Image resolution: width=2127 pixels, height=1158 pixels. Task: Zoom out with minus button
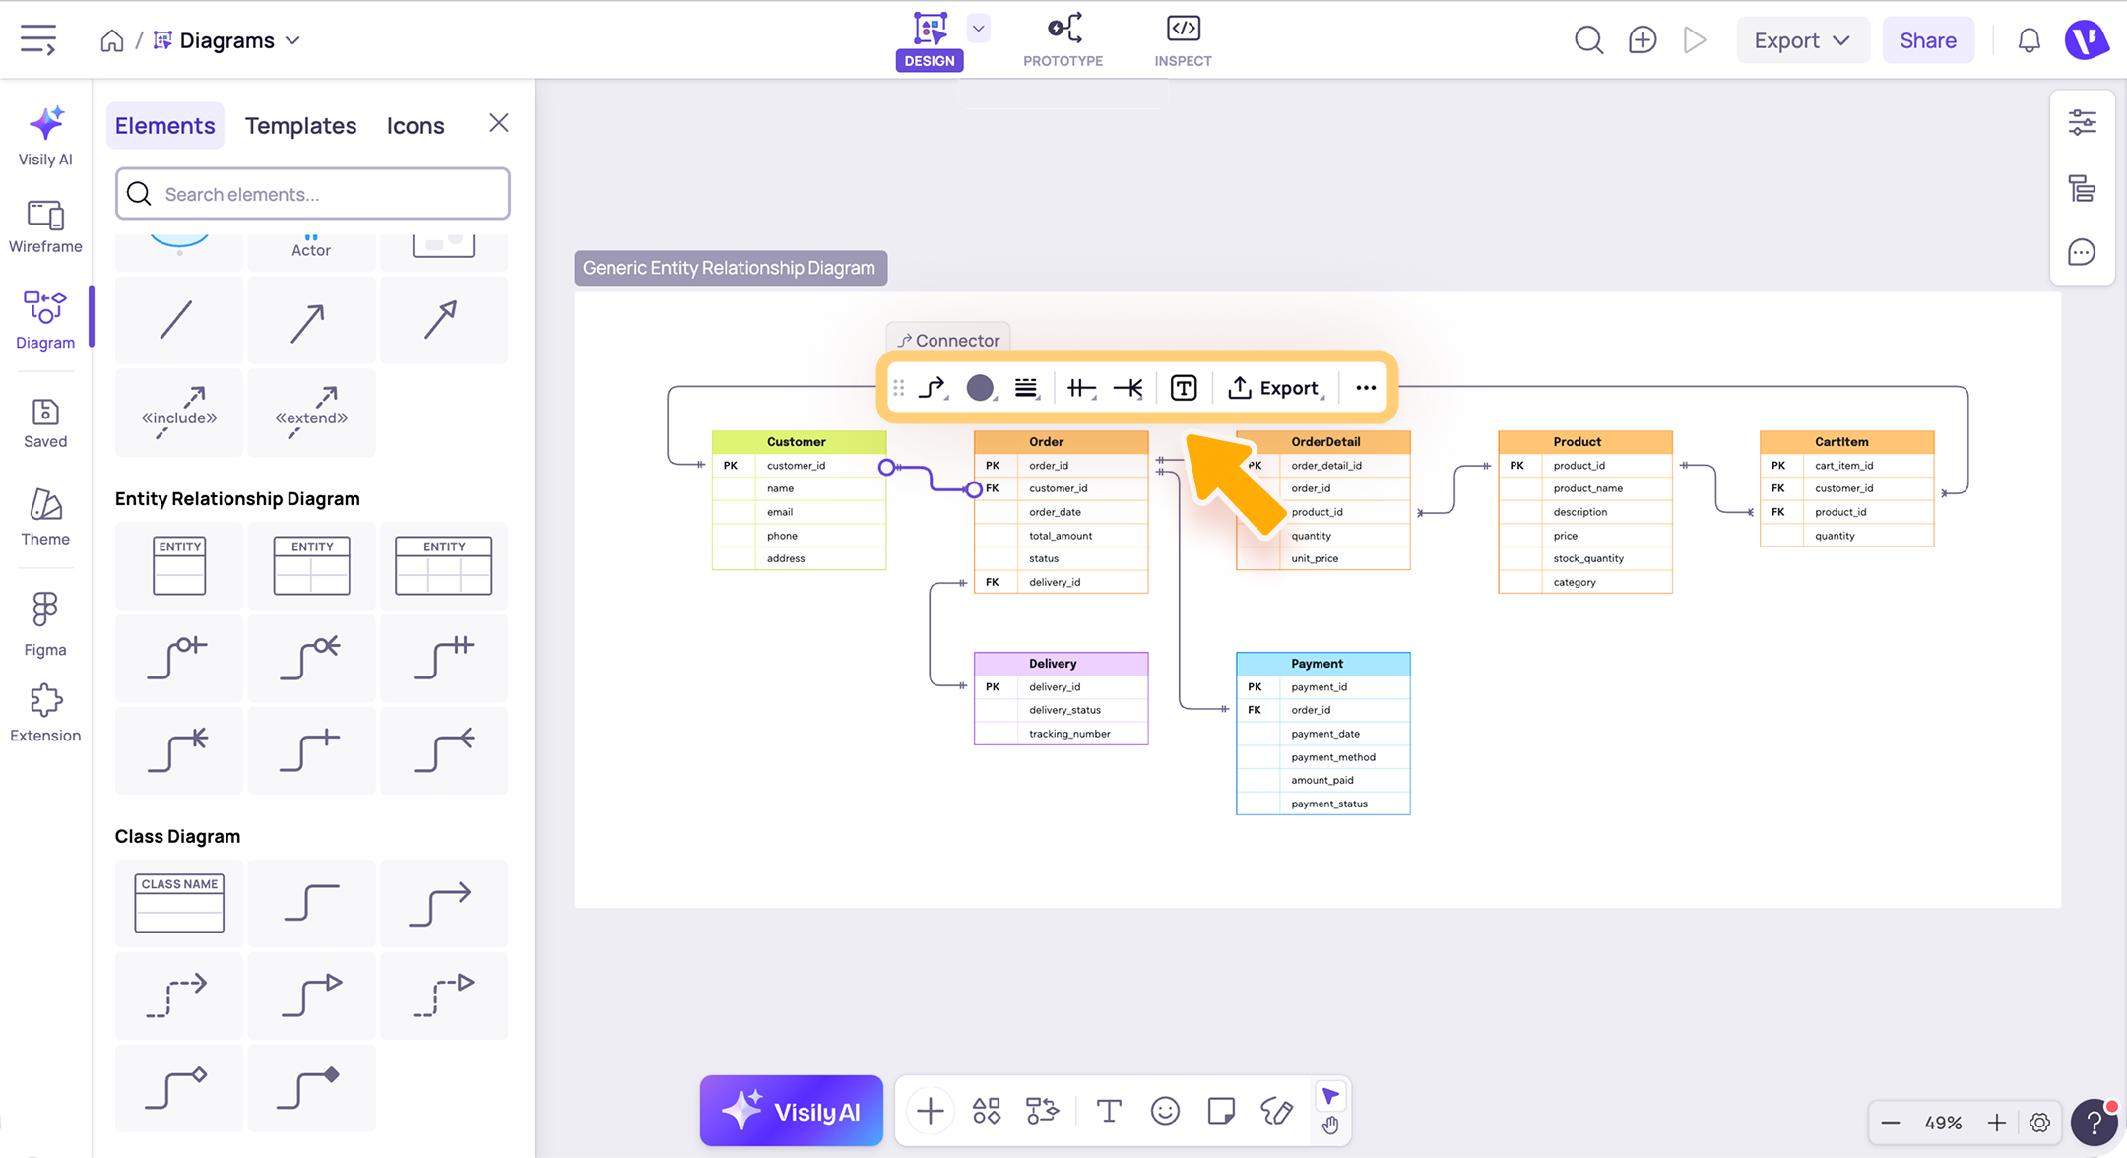coord(1890,1123)
